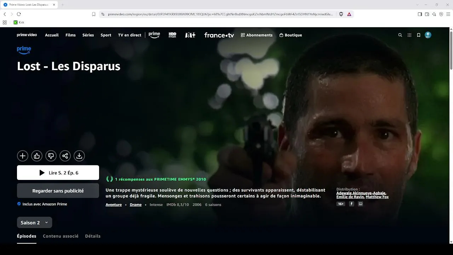Image resolution: width=453 pixels, height=255 pixels.
Task: Open the Leo AI sparkle icon
Action: (434, 14)
